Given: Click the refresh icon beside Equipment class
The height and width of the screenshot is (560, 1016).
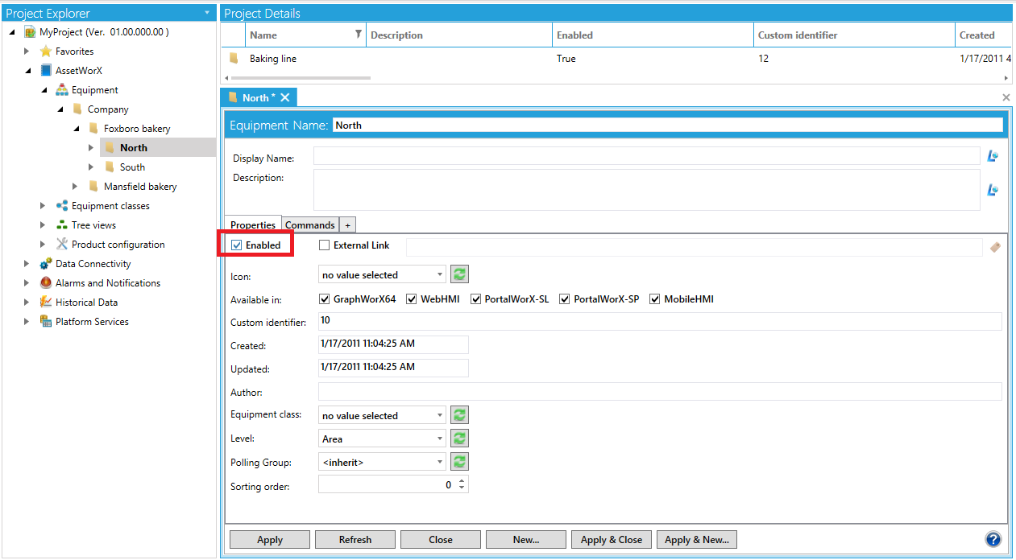Looking at the screenshot, I should [x=459, y=415].
